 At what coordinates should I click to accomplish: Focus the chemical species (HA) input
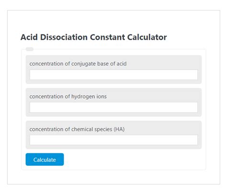click(113, 140)
